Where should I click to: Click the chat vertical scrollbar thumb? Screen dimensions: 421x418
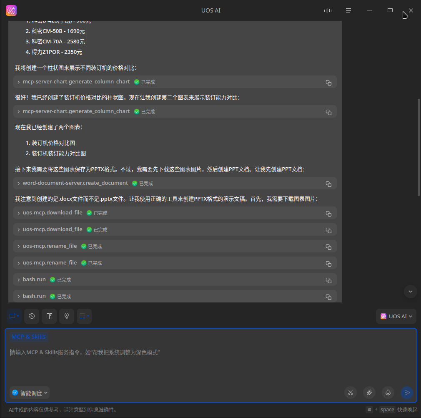pos(419,148)
